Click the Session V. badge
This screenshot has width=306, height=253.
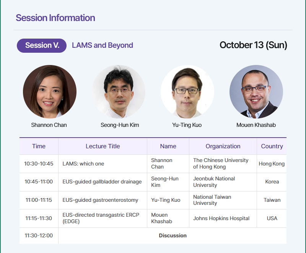(42, 45)
